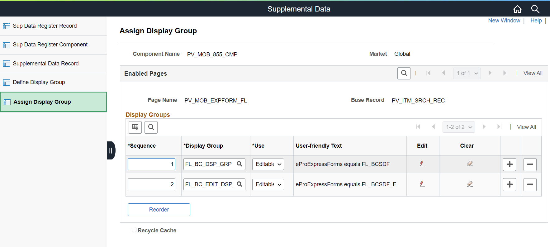The image size is (550, 247).
Task: Click View All in Enabled Pages
Action: (533, 73)
